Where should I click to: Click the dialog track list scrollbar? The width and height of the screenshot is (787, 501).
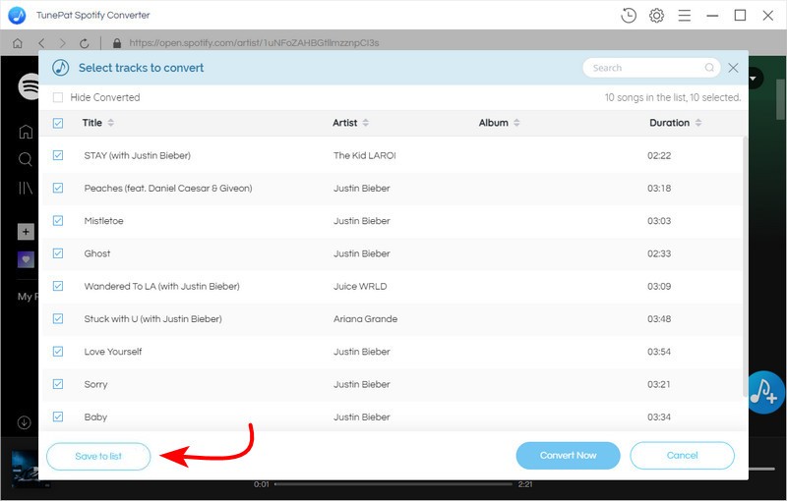(745, 267)
